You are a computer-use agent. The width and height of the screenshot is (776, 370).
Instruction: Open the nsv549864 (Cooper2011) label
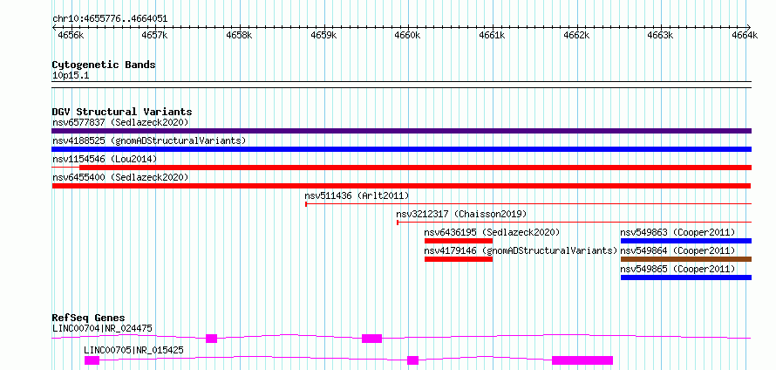pyautogui.click(x=678, y=250)
